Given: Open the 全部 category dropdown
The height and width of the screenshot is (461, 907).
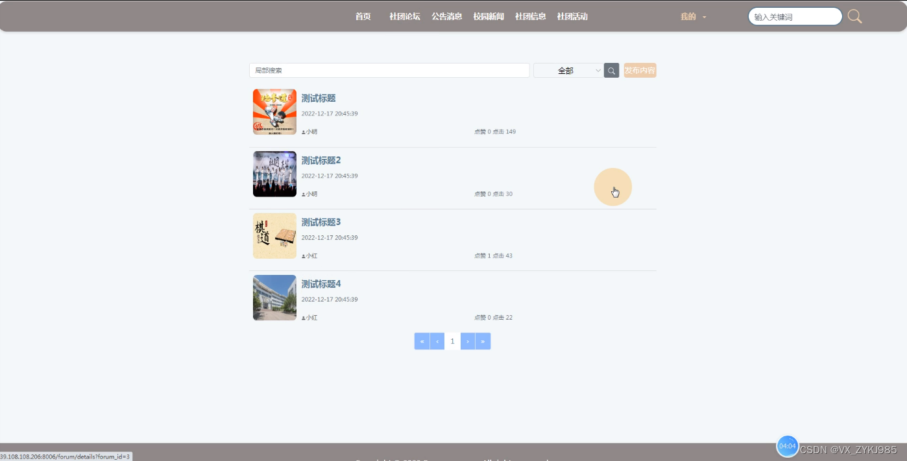Looking at the screenshot, I should [568, 71].
